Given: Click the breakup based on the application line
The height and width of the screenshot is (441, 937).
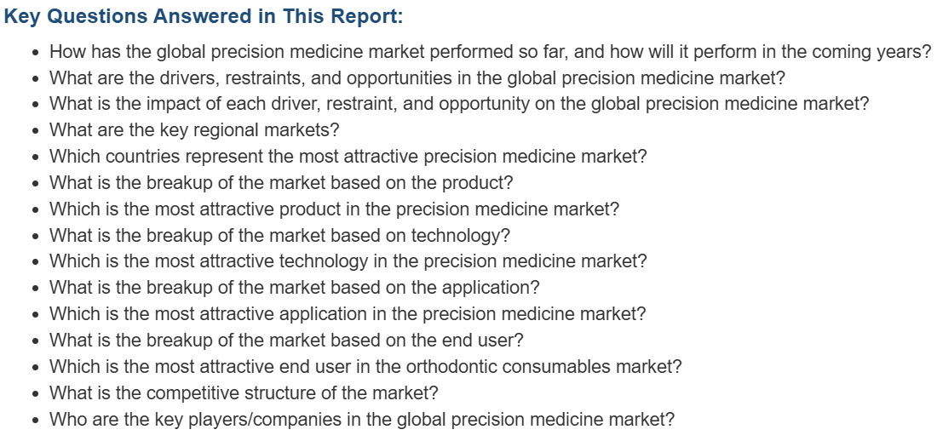Looking at the screenshot, I should (294, 288).
